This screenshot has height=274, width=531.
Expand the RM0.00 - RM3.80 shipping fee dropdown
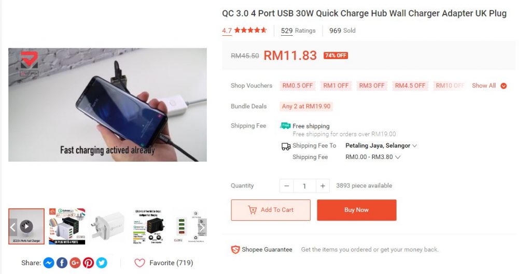[373, 157]
